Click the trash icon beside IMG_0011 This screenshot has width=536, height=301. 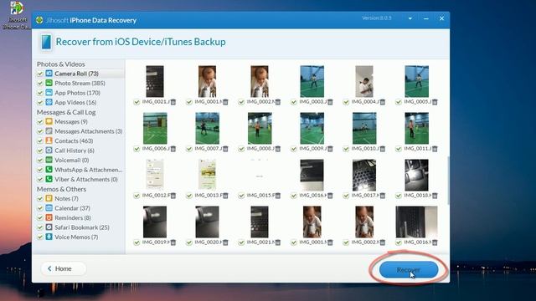(x=435, y=149)
